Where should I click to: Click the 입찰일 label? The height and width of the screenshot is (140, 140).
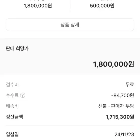point(12,134)
